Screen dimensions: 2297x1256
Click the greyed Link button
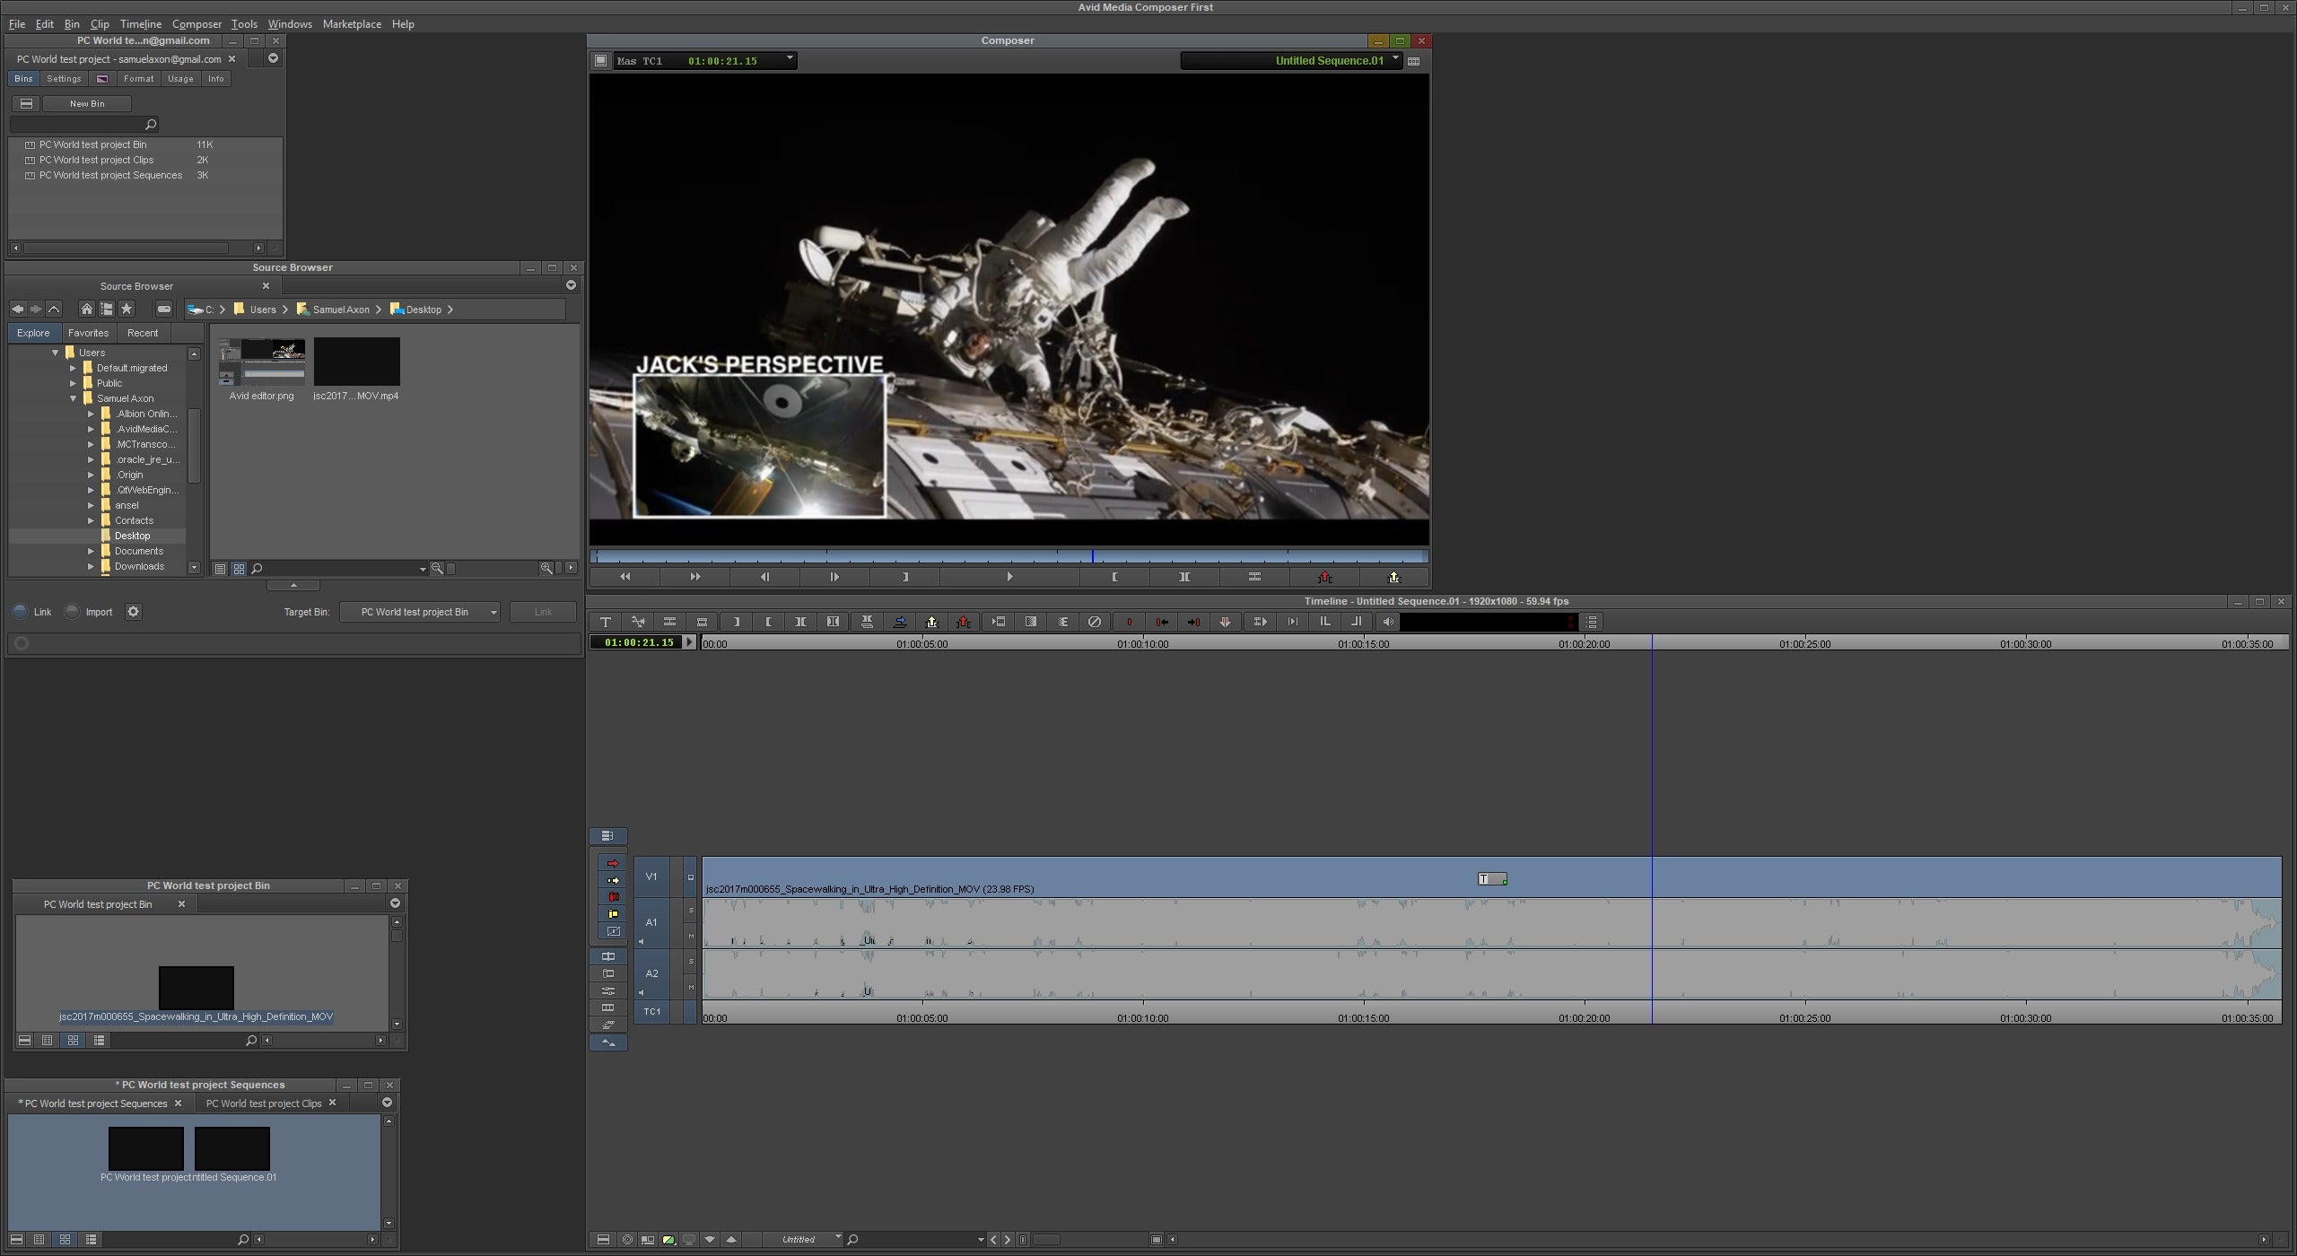[543, 612]
